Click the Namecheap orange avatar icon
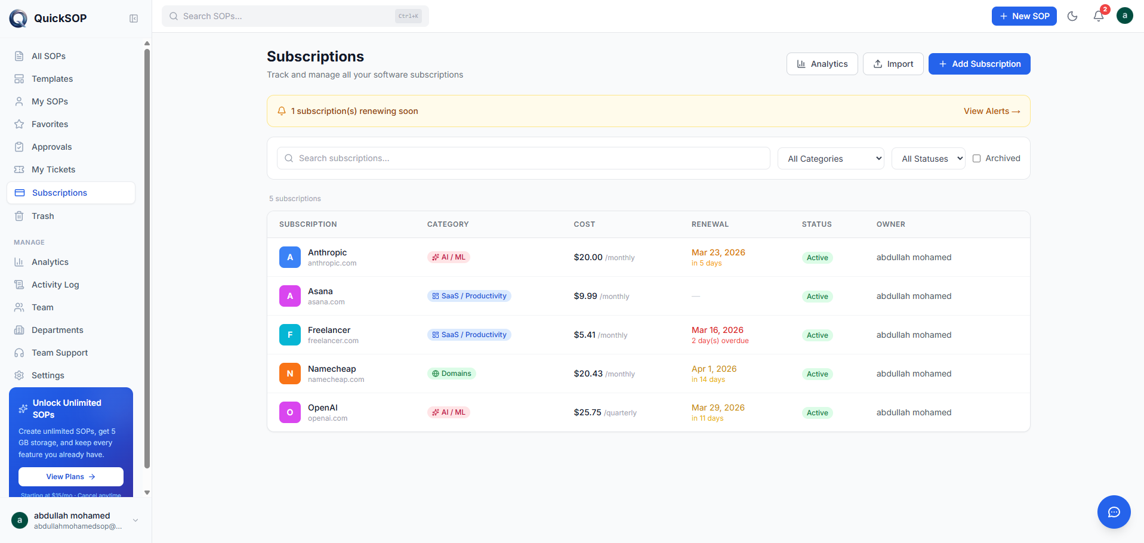The image size is (1144, 543). pyautogui.click(x=290, y=374)
